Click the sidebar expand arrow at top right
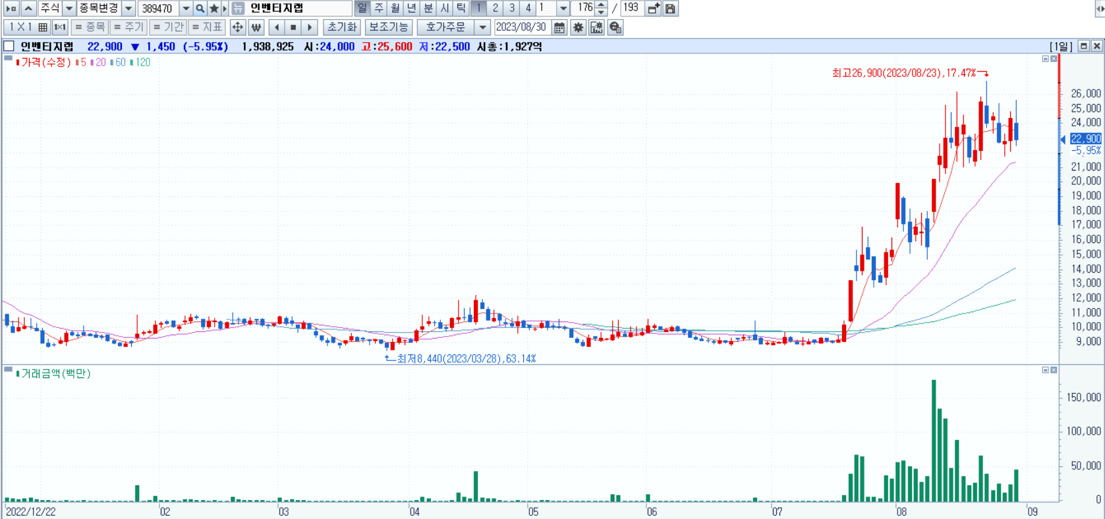Viewport: 1105px width, 519px height. pyautogui.click(x=1100, y=9)
